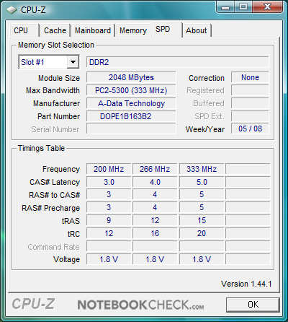288x322 pixels.
Task: Click the empty Buffered field
Action: (x=250, y=103)
